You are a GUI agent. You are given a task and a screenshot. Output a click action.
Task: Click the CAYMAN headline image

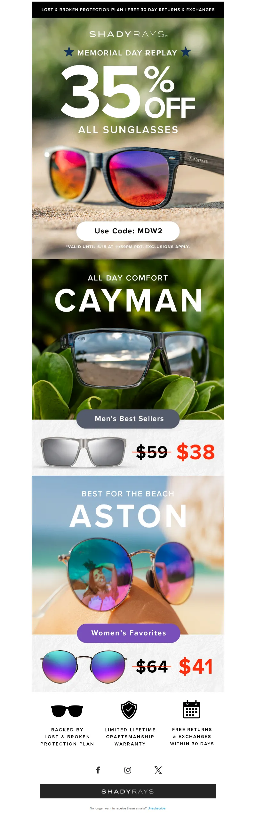(128, 300)
